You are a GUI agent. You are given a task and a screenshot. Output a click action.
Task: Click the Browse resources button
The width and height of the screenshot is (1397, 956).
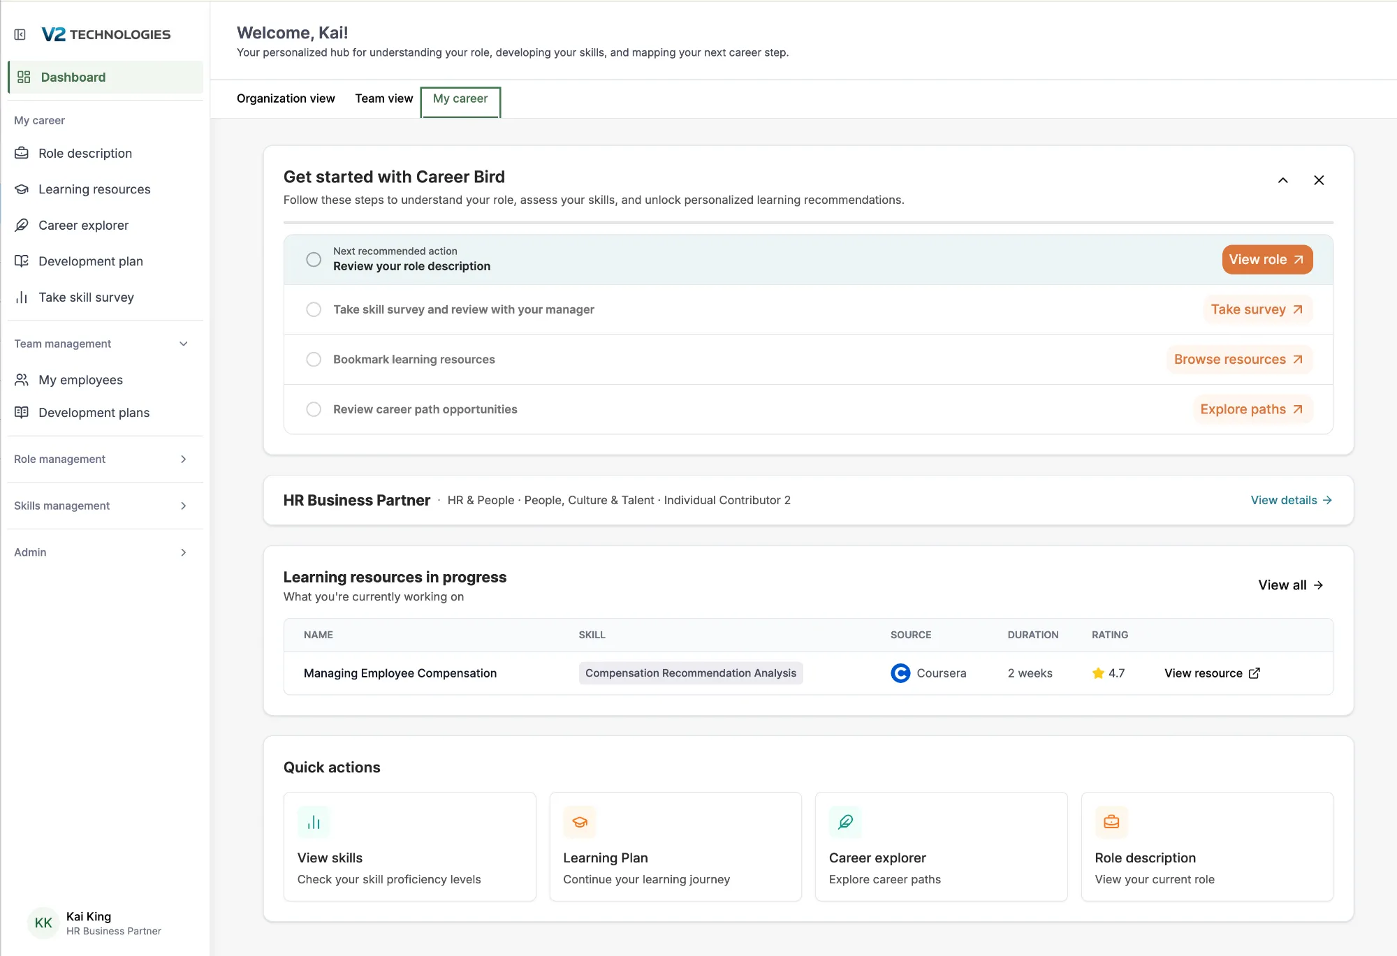1239,359
